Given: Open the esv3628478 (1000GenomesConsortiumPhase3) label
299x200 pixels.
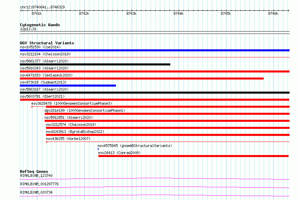Looking at the screenshot, I should click(x=72, y=103).
